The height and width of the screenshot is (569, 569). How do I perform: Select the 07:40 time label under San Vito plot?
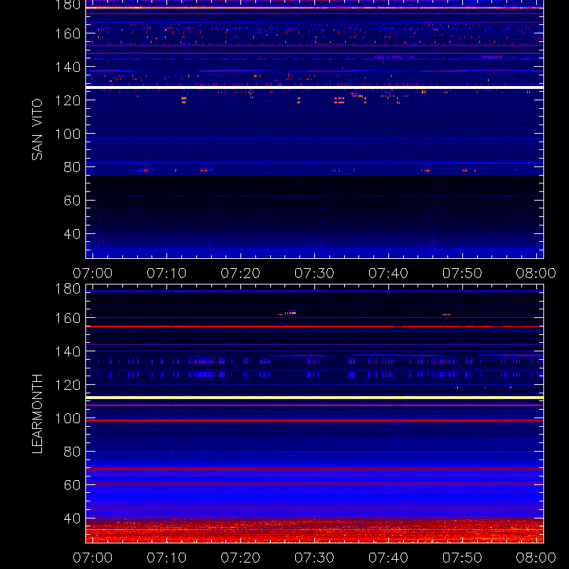tap(388, 273)
